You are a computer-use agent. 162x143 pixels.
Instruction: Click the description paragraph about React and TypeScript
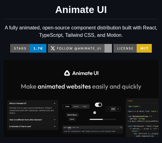tap(81, 31)
